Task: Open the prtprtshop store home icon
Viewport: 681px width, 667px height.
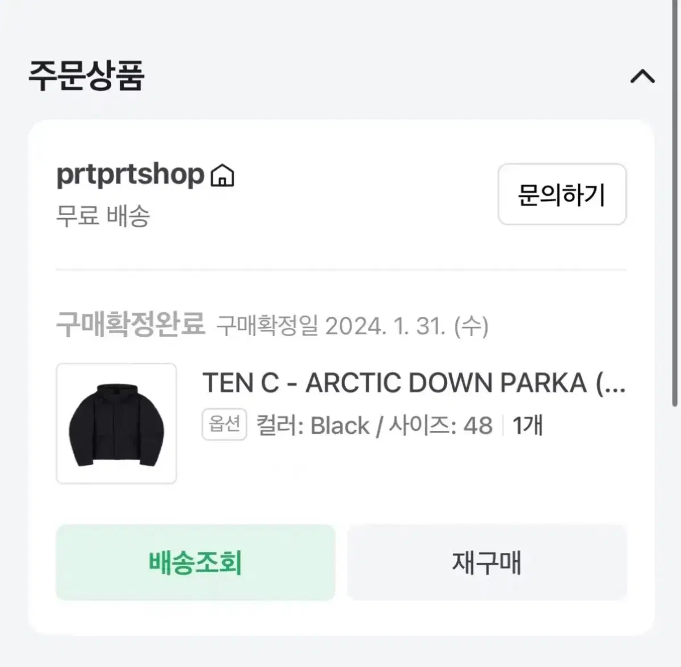Action: (222, 175)
